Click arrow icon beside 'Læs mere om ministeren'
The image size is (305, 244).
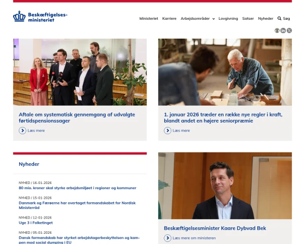click(x=167, y=238)
